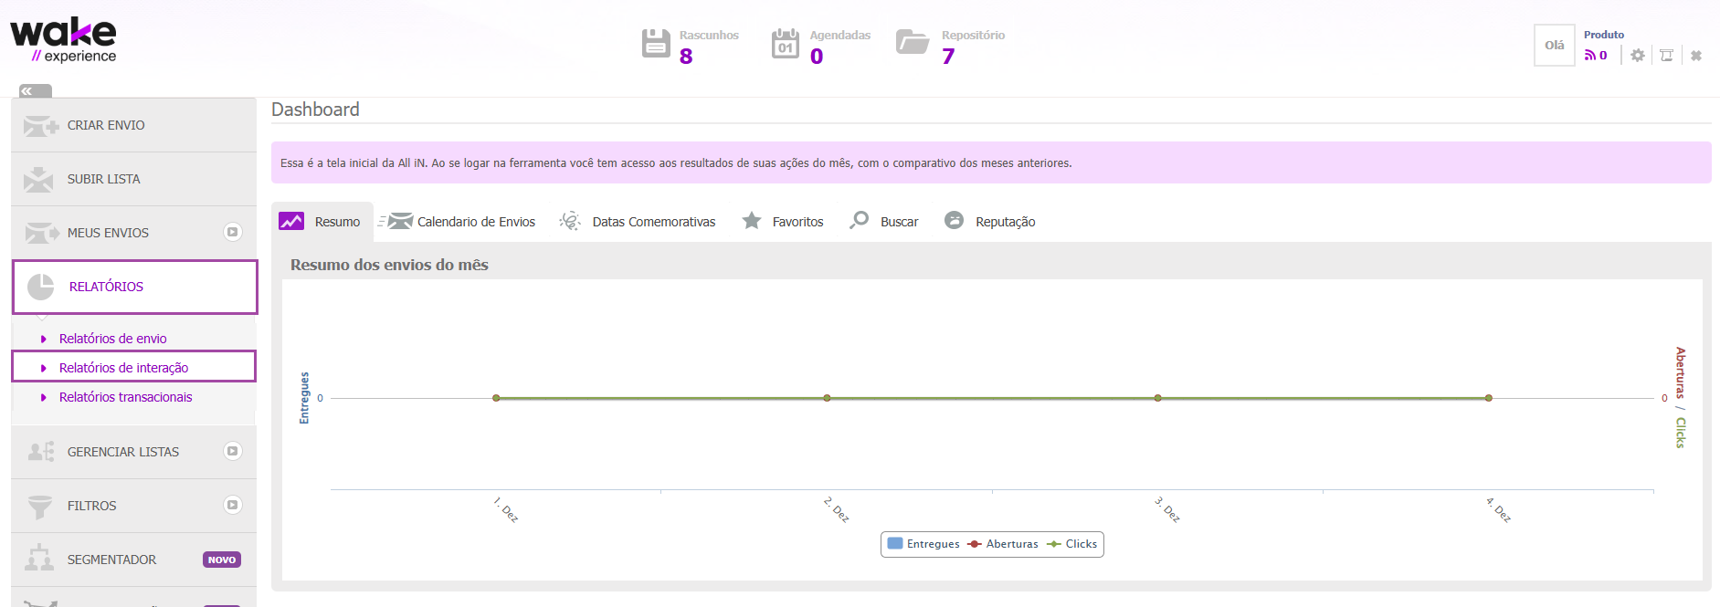Click the 'Resumo dos envios do mês' heading

pos(389,265)
